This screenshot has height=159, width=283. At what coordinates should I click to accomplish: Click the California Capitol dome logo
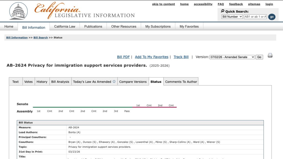(x=19, y=11)
